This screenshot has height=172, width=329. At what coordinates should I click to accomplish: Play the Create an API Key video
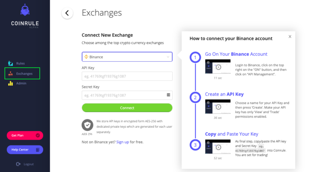[x=218, y=106]
